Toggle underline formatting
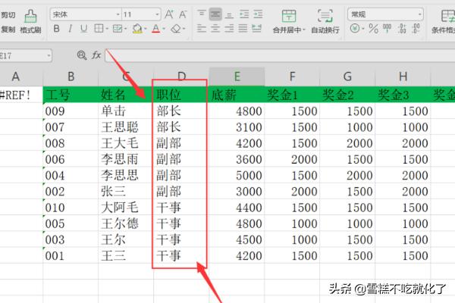Image resolution: width=455 pixels, height=303 pixels. tap(83, 30)
